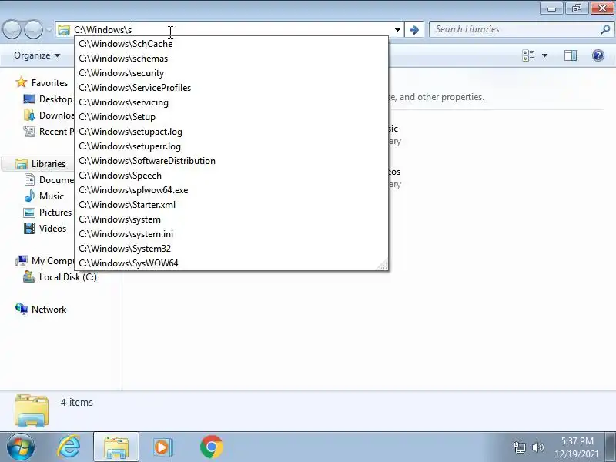
Task: Launch Windows Media Player from taskbar
Action: point(162,447)
